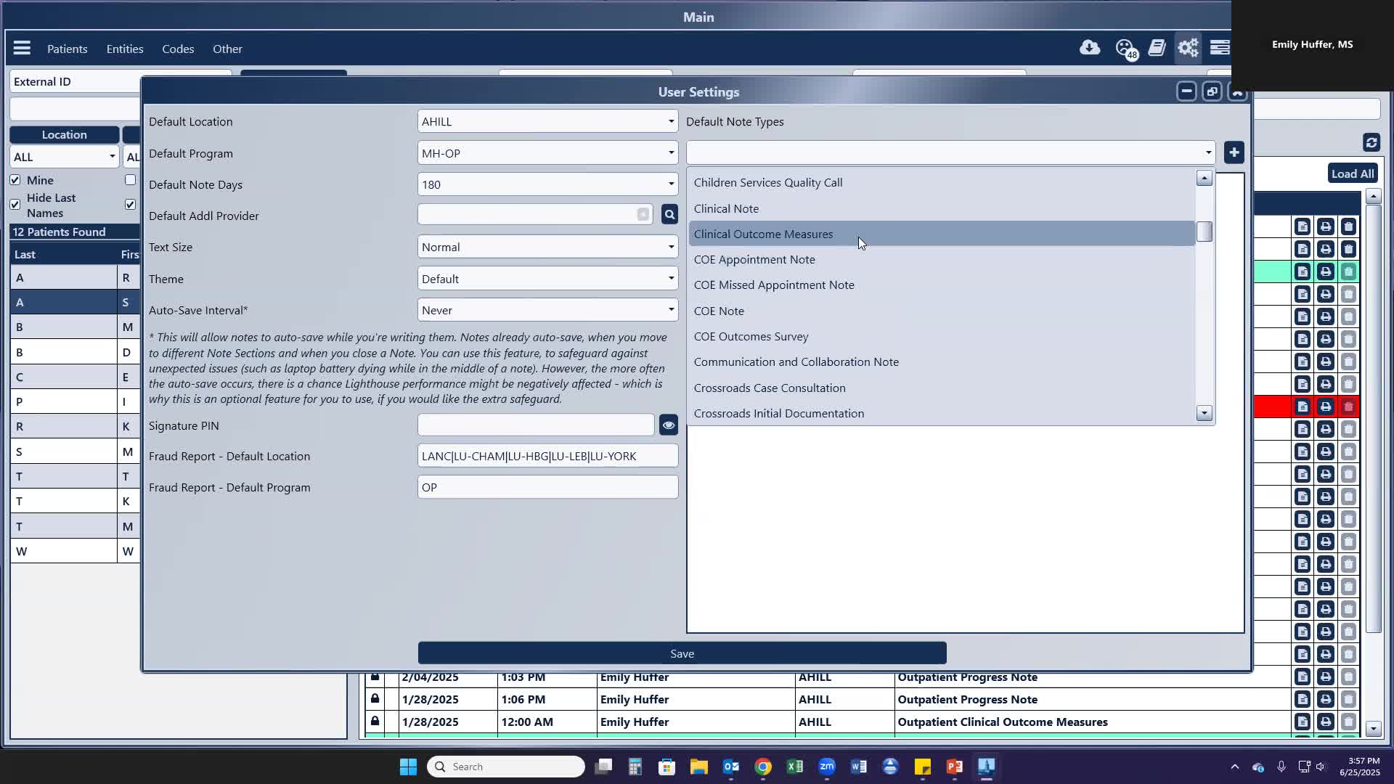Open feedback icon showing 48 notifications
The width and height of the screenshot is (1394, 784).
pyautogui.click(x=1125, y=47)
